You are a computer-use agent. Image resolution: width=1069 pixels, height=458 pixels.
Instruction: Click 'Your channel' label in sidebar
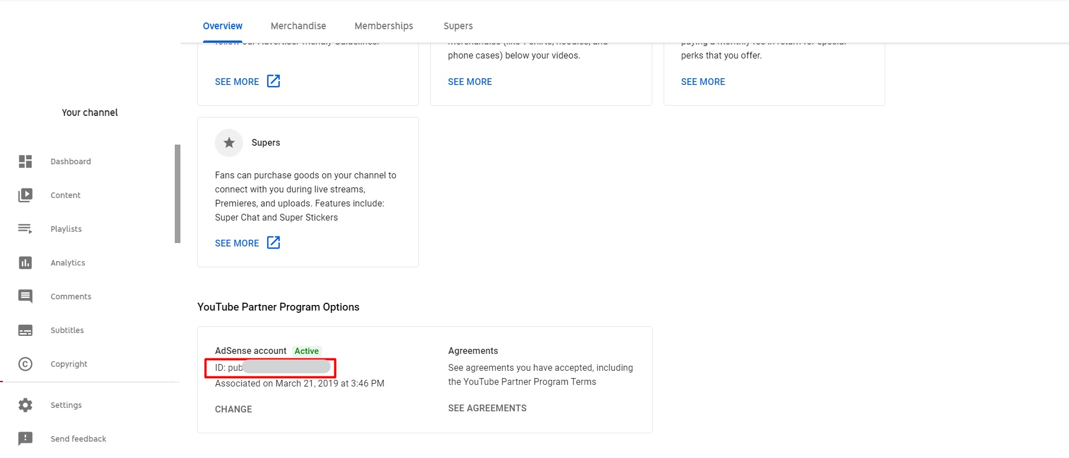tap(90, 113)
